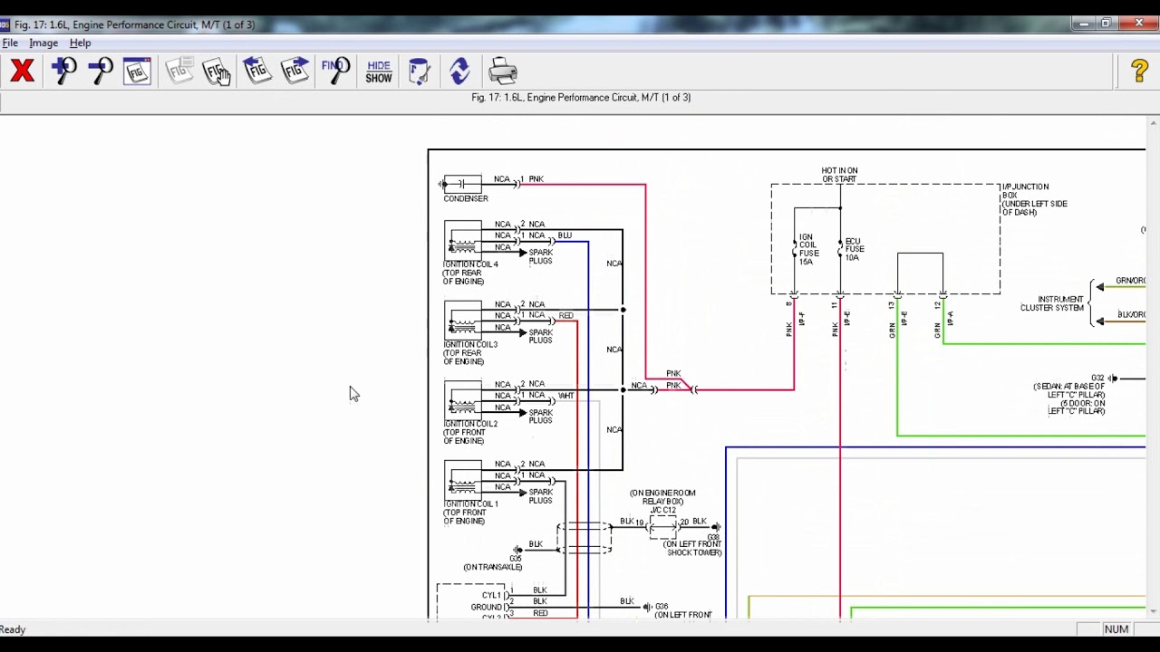1160x652 pixels.
Task: Click the window title bar text
Action: 134,24
